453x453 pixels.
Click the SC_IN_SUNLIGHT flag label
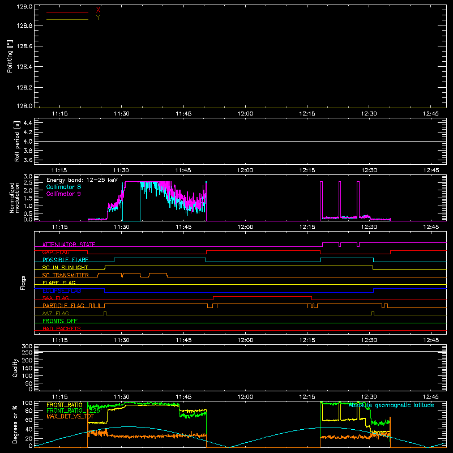click(65, 267)
